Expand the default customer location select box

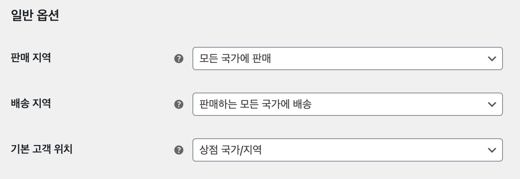[348, 150]
